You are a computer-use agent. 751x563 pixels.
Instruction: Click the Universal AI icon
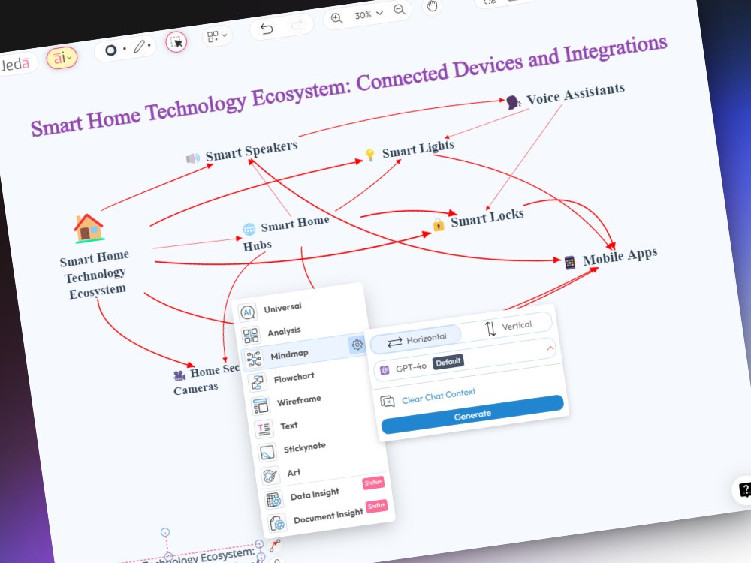coord(247,313)
